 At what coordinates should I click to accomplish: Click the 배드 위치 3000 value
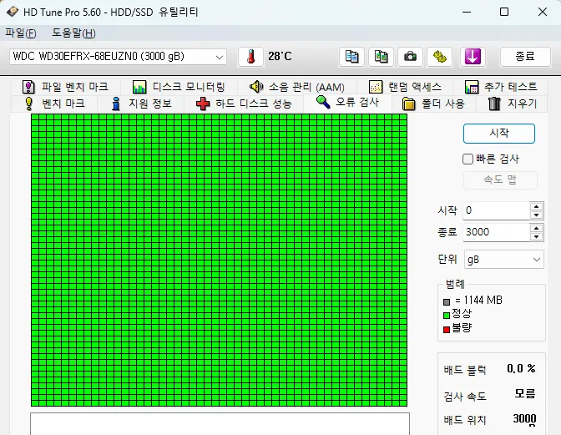[524, 418]
